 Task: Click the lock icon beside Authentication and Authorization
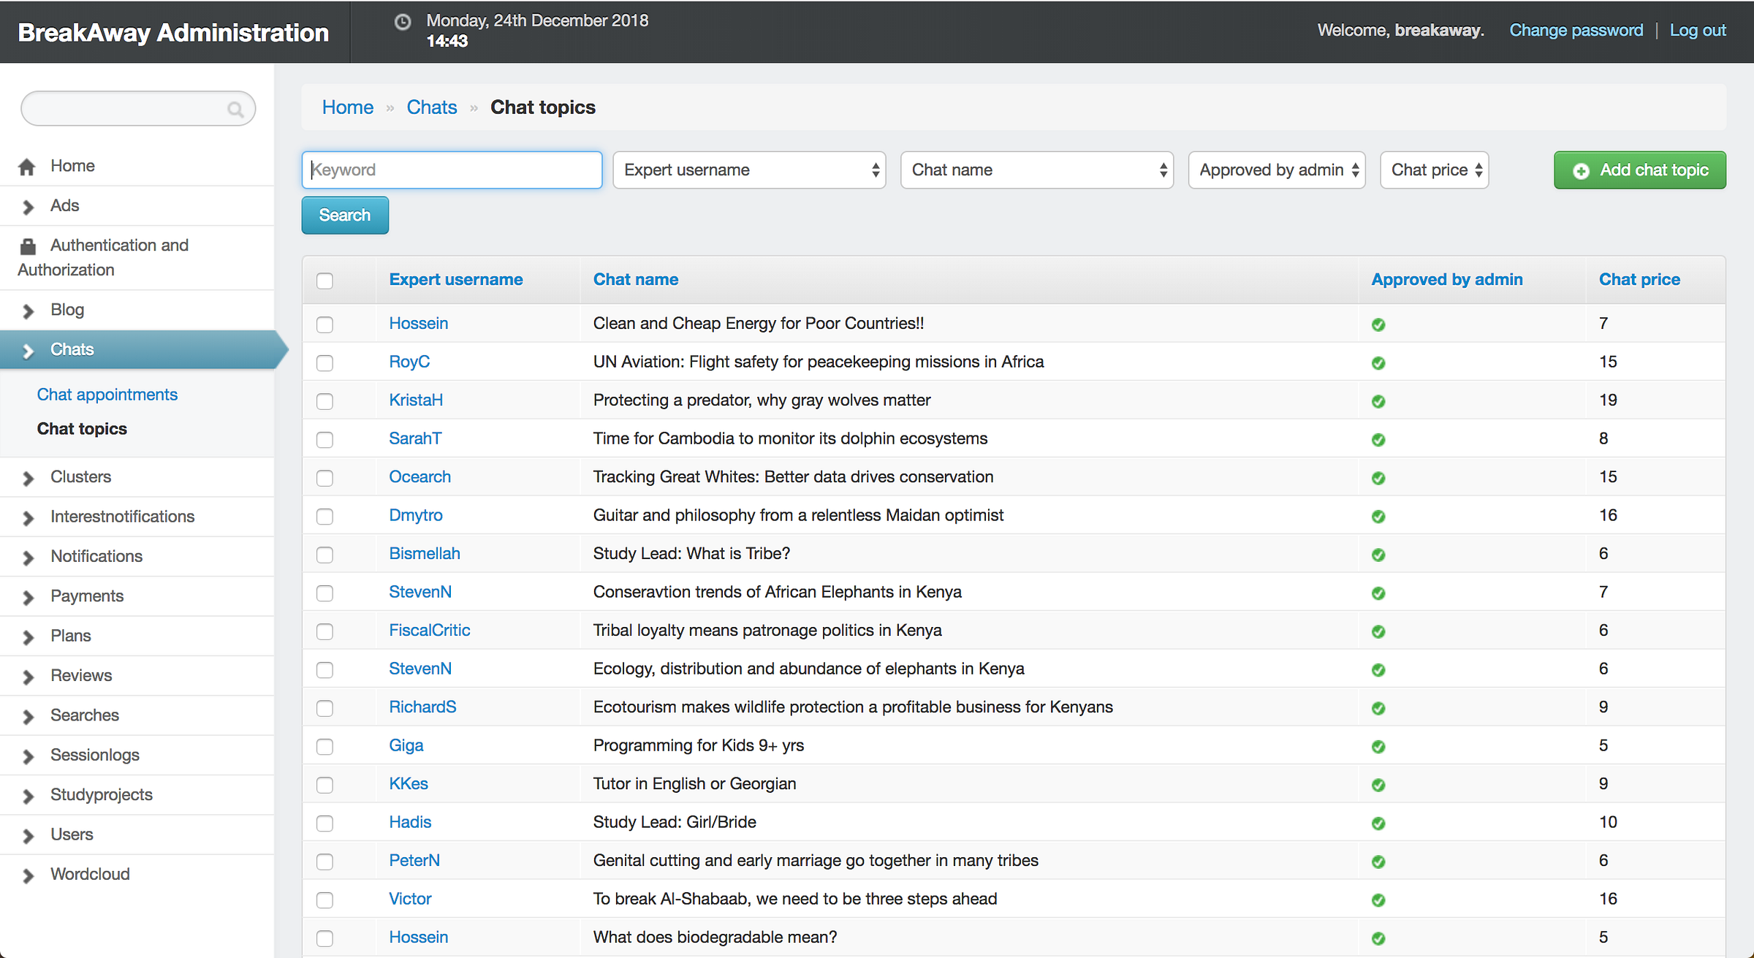(28, 246)
